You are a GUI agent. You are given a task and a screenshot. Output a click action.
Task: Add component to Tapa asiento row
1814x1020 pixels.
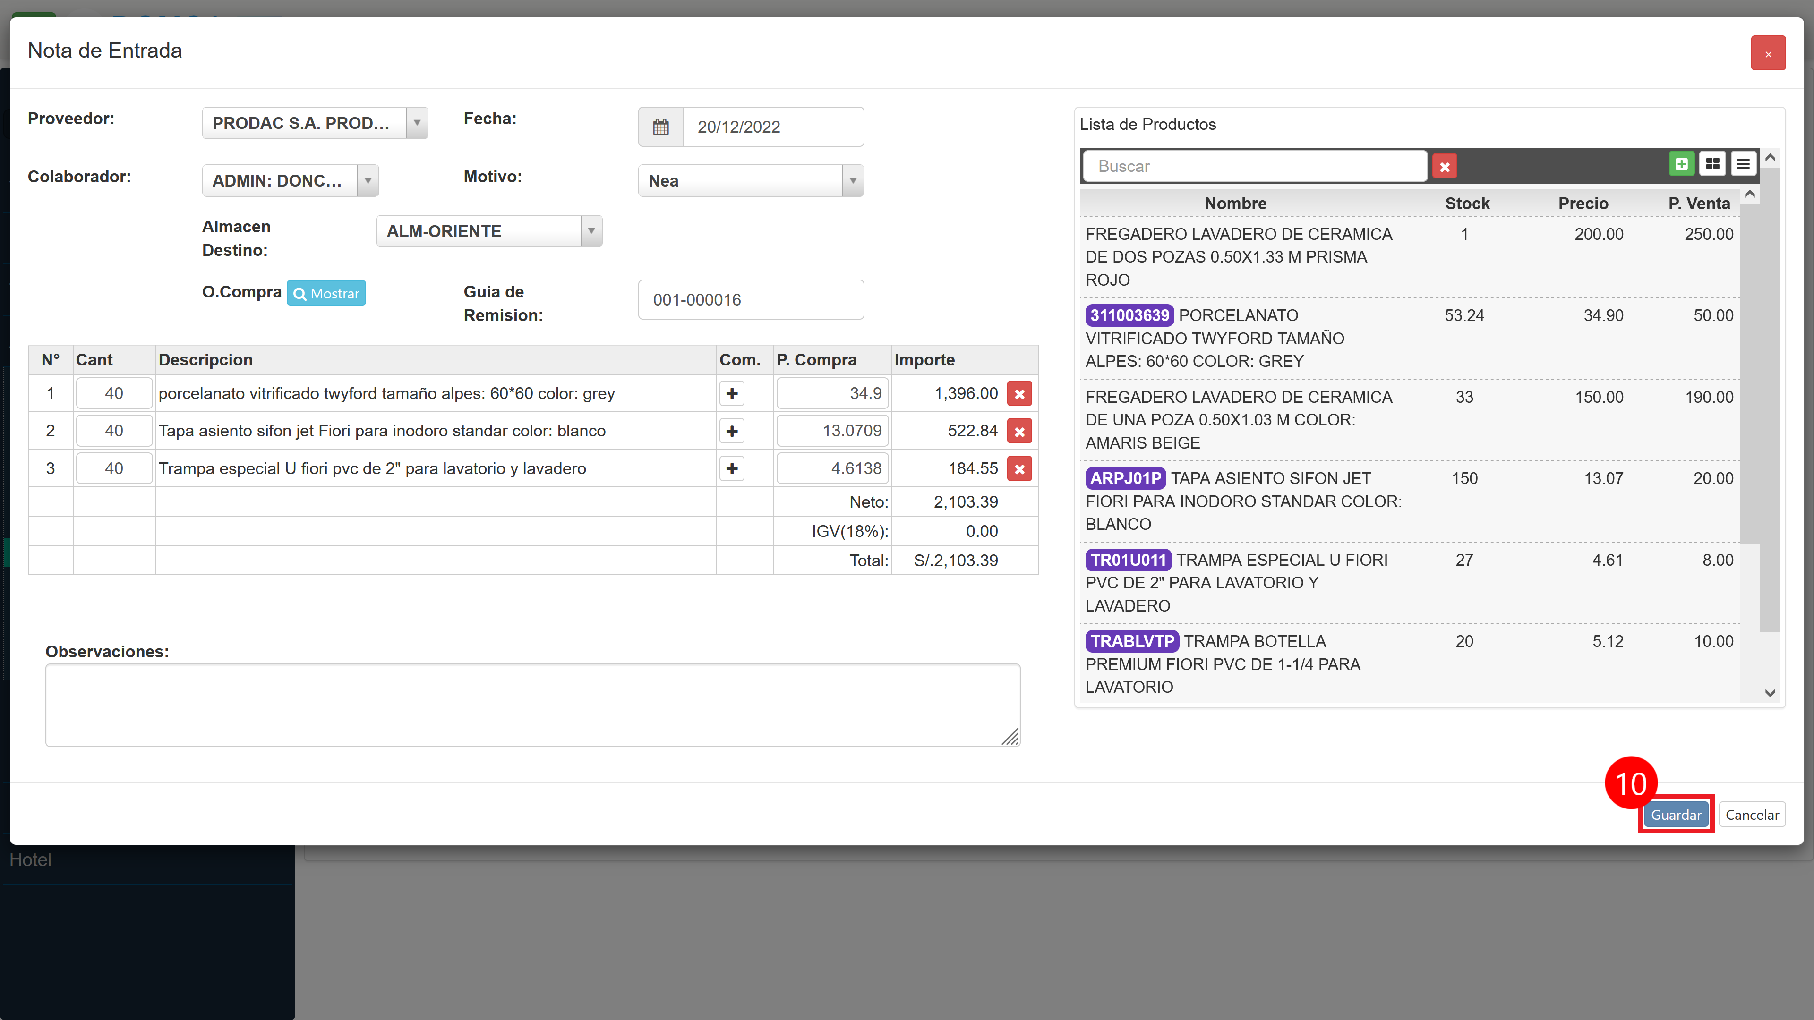732,431
